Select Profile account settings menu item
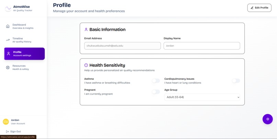277x139 pixels. coord(24,54)
